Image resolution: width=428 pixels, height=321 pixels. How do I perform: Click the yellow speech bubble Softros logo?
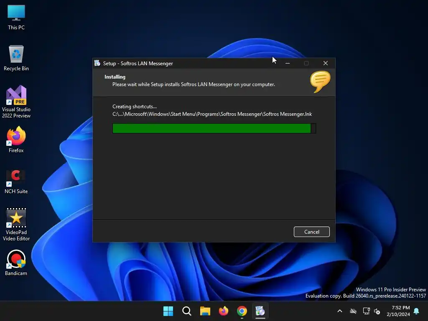[x=320, y=82]
